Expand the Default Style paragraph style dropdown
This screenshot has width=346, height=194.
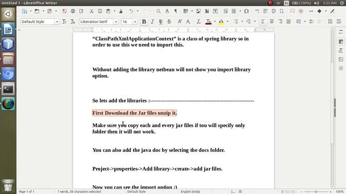57,22
